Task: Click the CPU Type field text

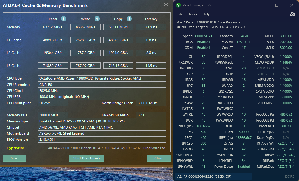Action: point(102,78)
